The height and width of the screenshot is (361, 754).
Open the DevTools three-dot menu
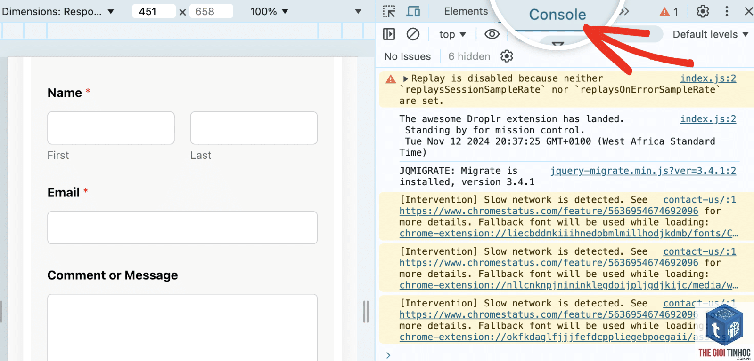[727, 11]
